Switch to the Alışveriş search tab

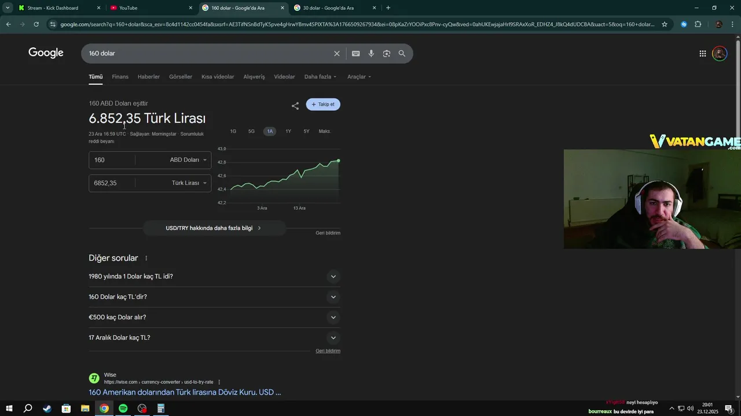coord(254,77)
